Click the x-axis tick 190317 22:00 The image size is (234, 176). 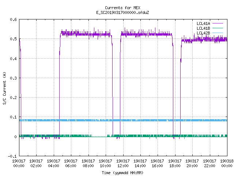[x=210, y=163]
